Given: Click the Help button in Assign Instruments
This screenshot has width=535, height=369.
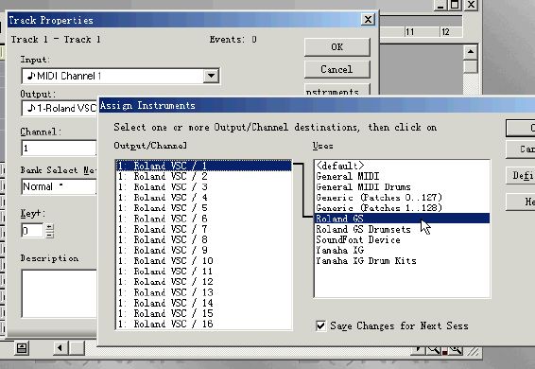Looking at the screenshot, I should click(521, 202).
